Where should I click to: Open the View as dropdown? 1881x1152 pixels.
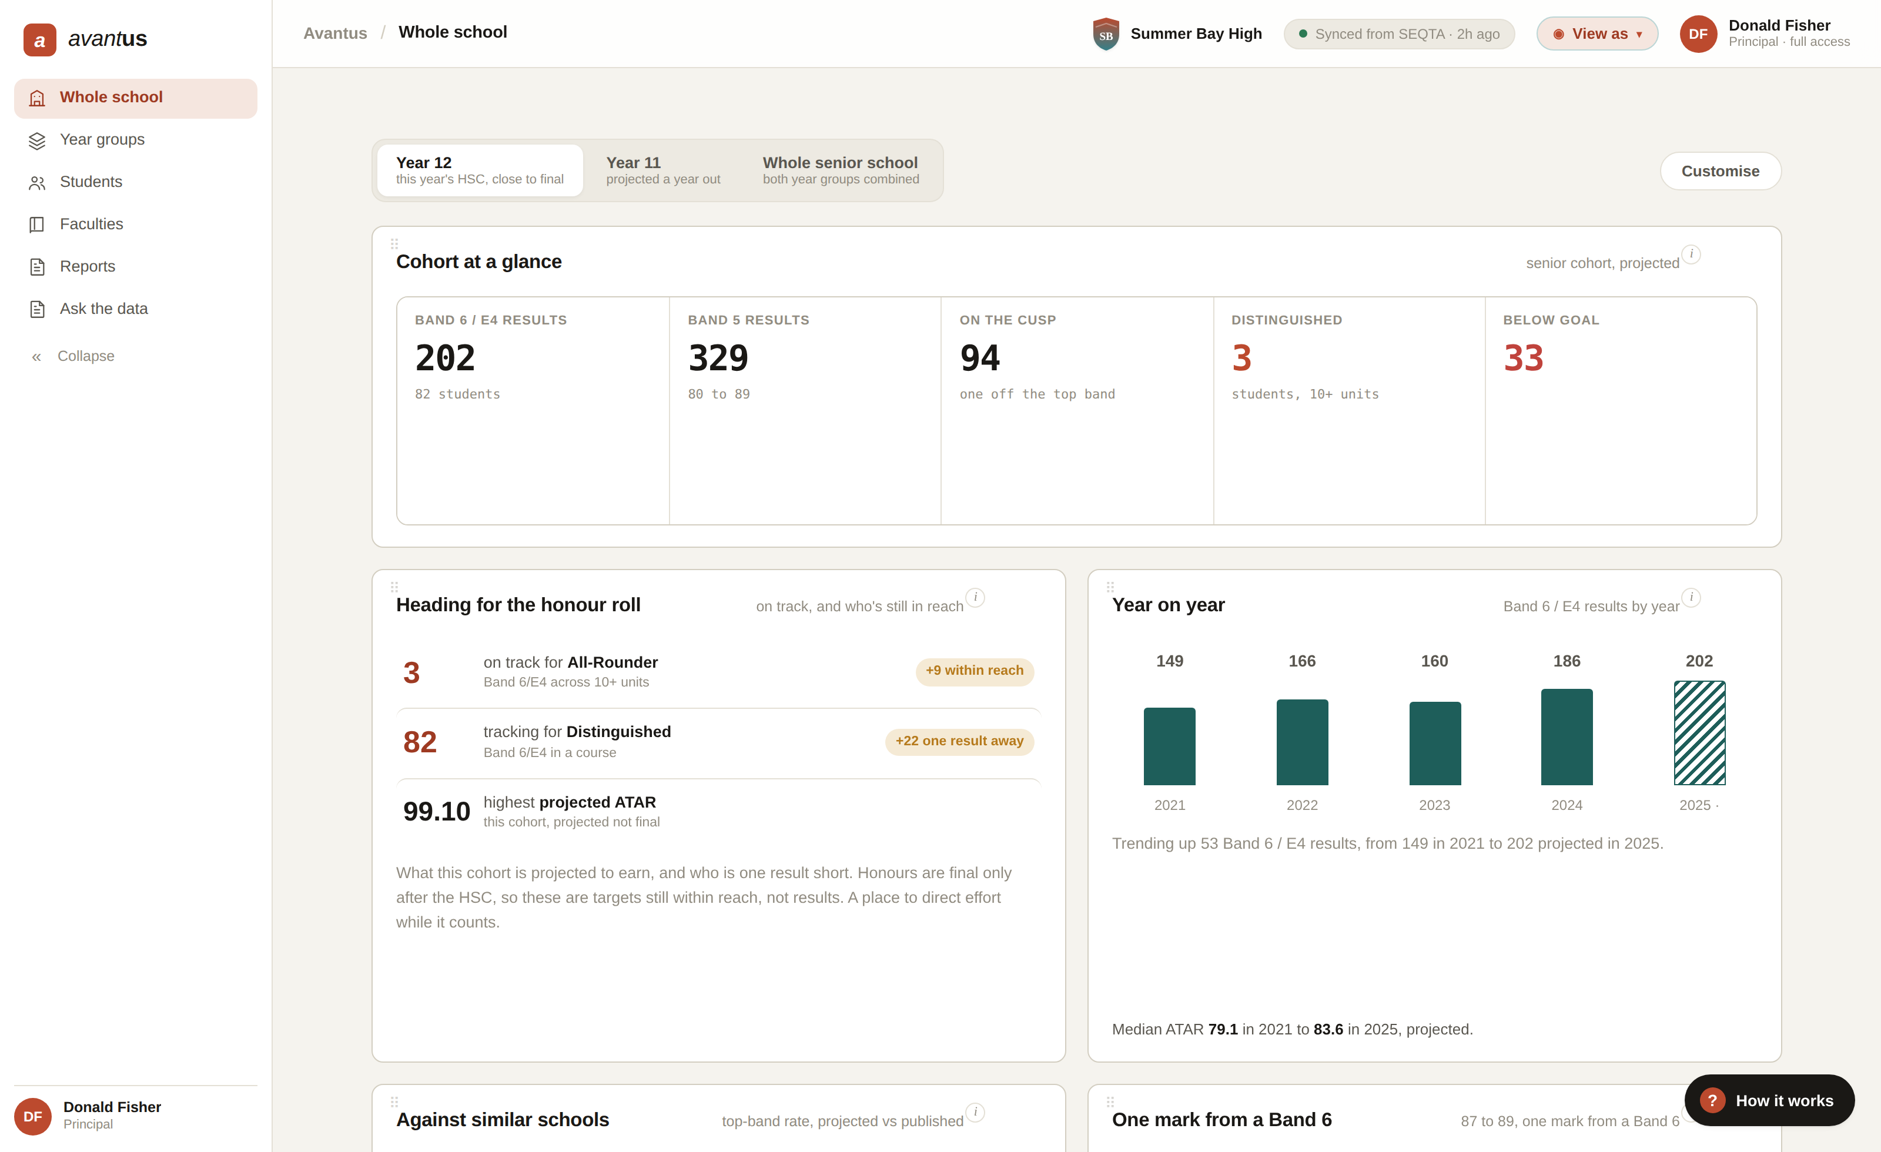coord(1597,34)
